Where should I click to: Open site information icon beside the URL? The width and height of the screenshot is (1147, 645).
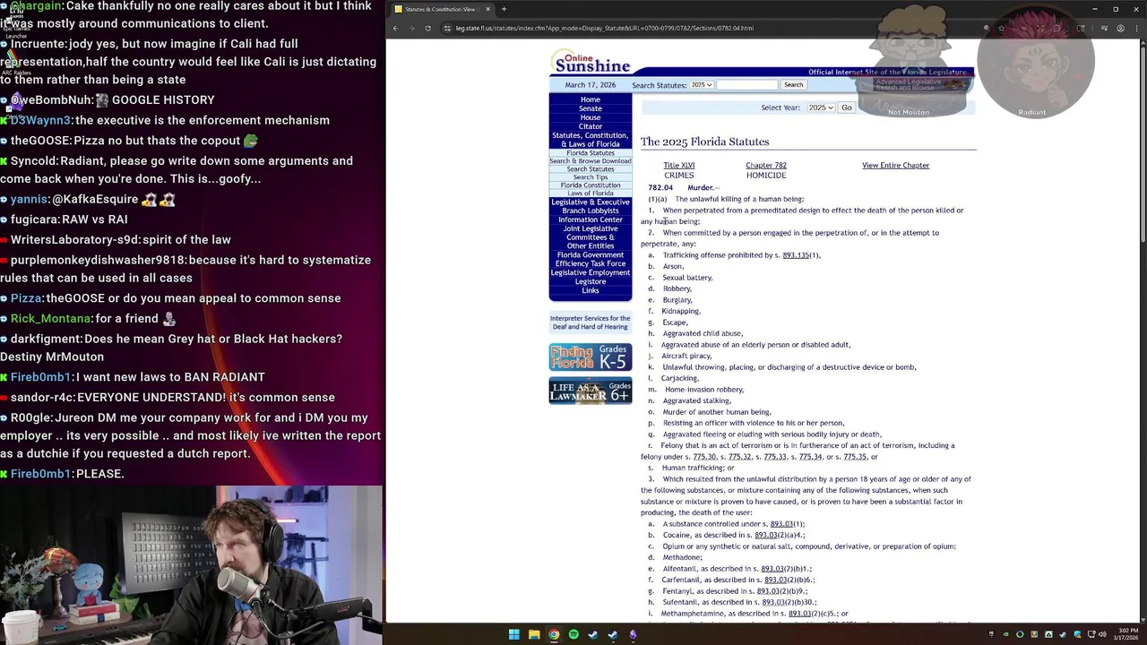pos(445,28)
